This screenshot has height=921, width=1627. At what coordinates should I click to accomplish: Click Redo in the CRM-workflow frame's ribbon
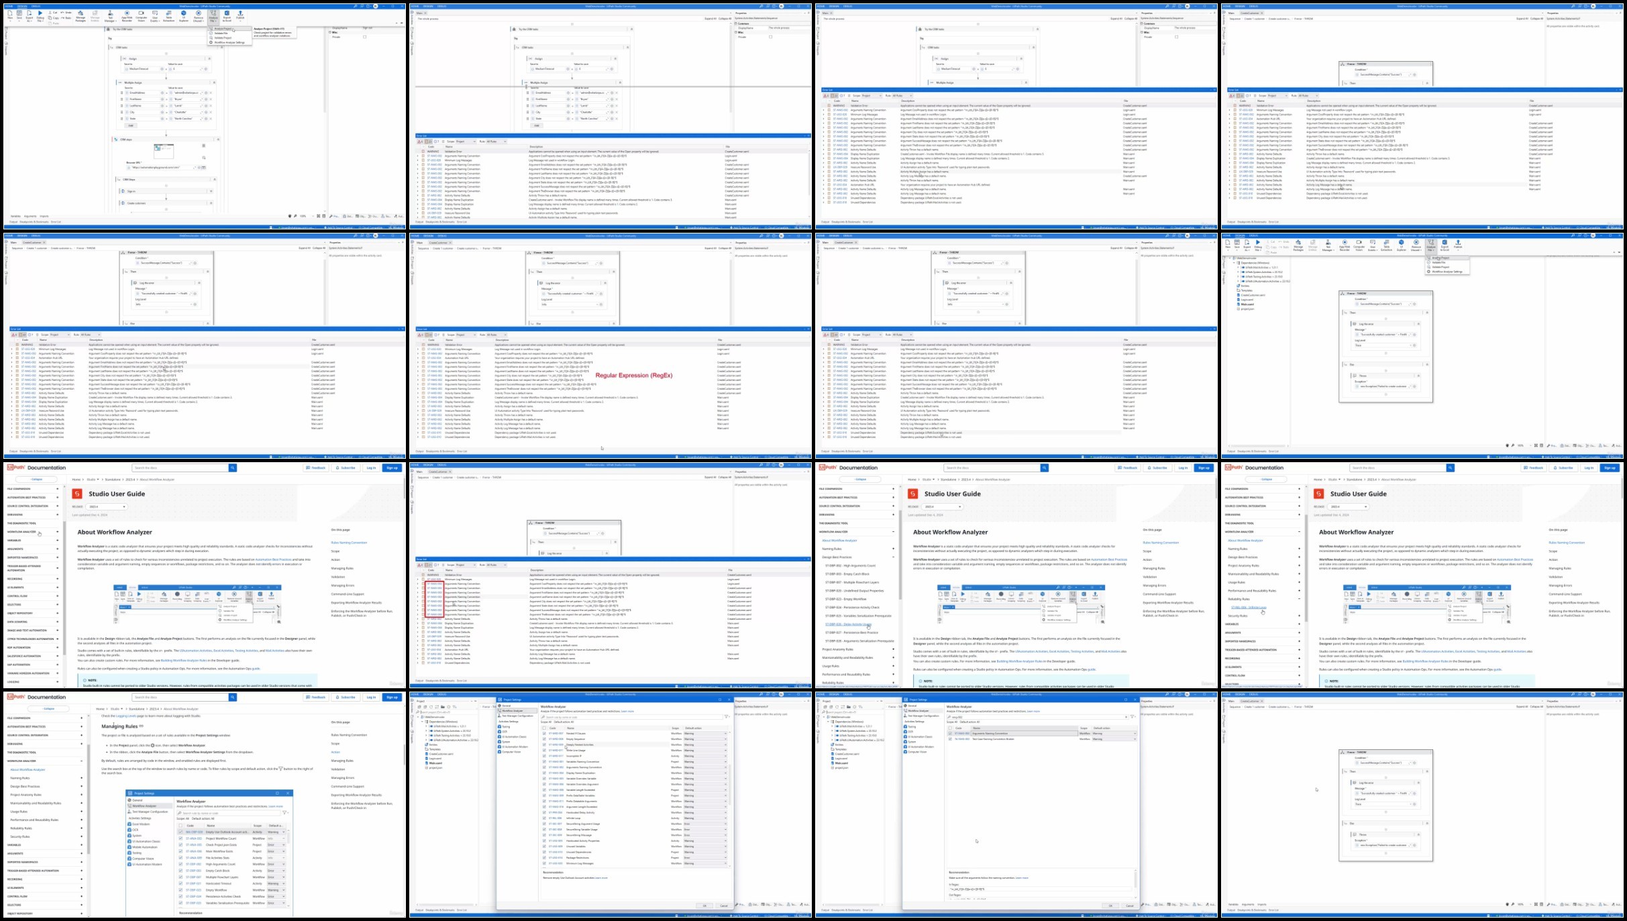click(x=67, y=18)
